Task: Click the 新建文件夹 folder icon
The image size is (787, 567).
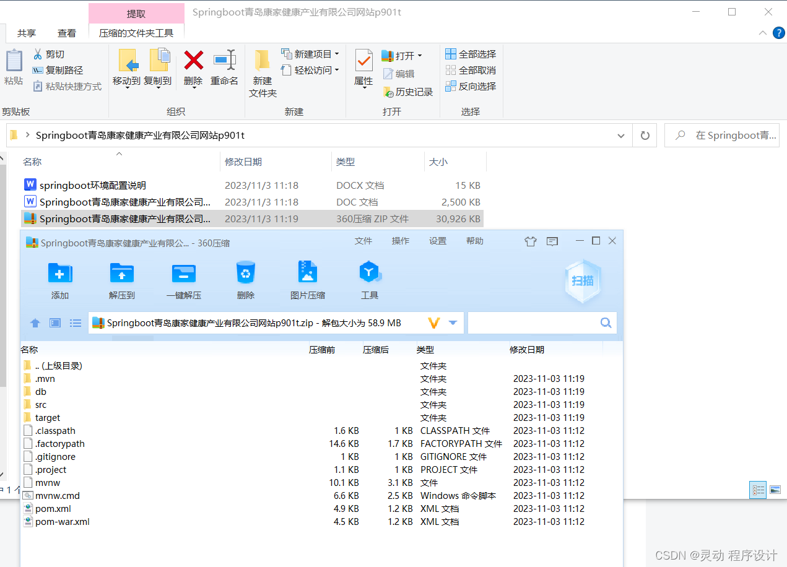Action: click(x=263, y=60)
